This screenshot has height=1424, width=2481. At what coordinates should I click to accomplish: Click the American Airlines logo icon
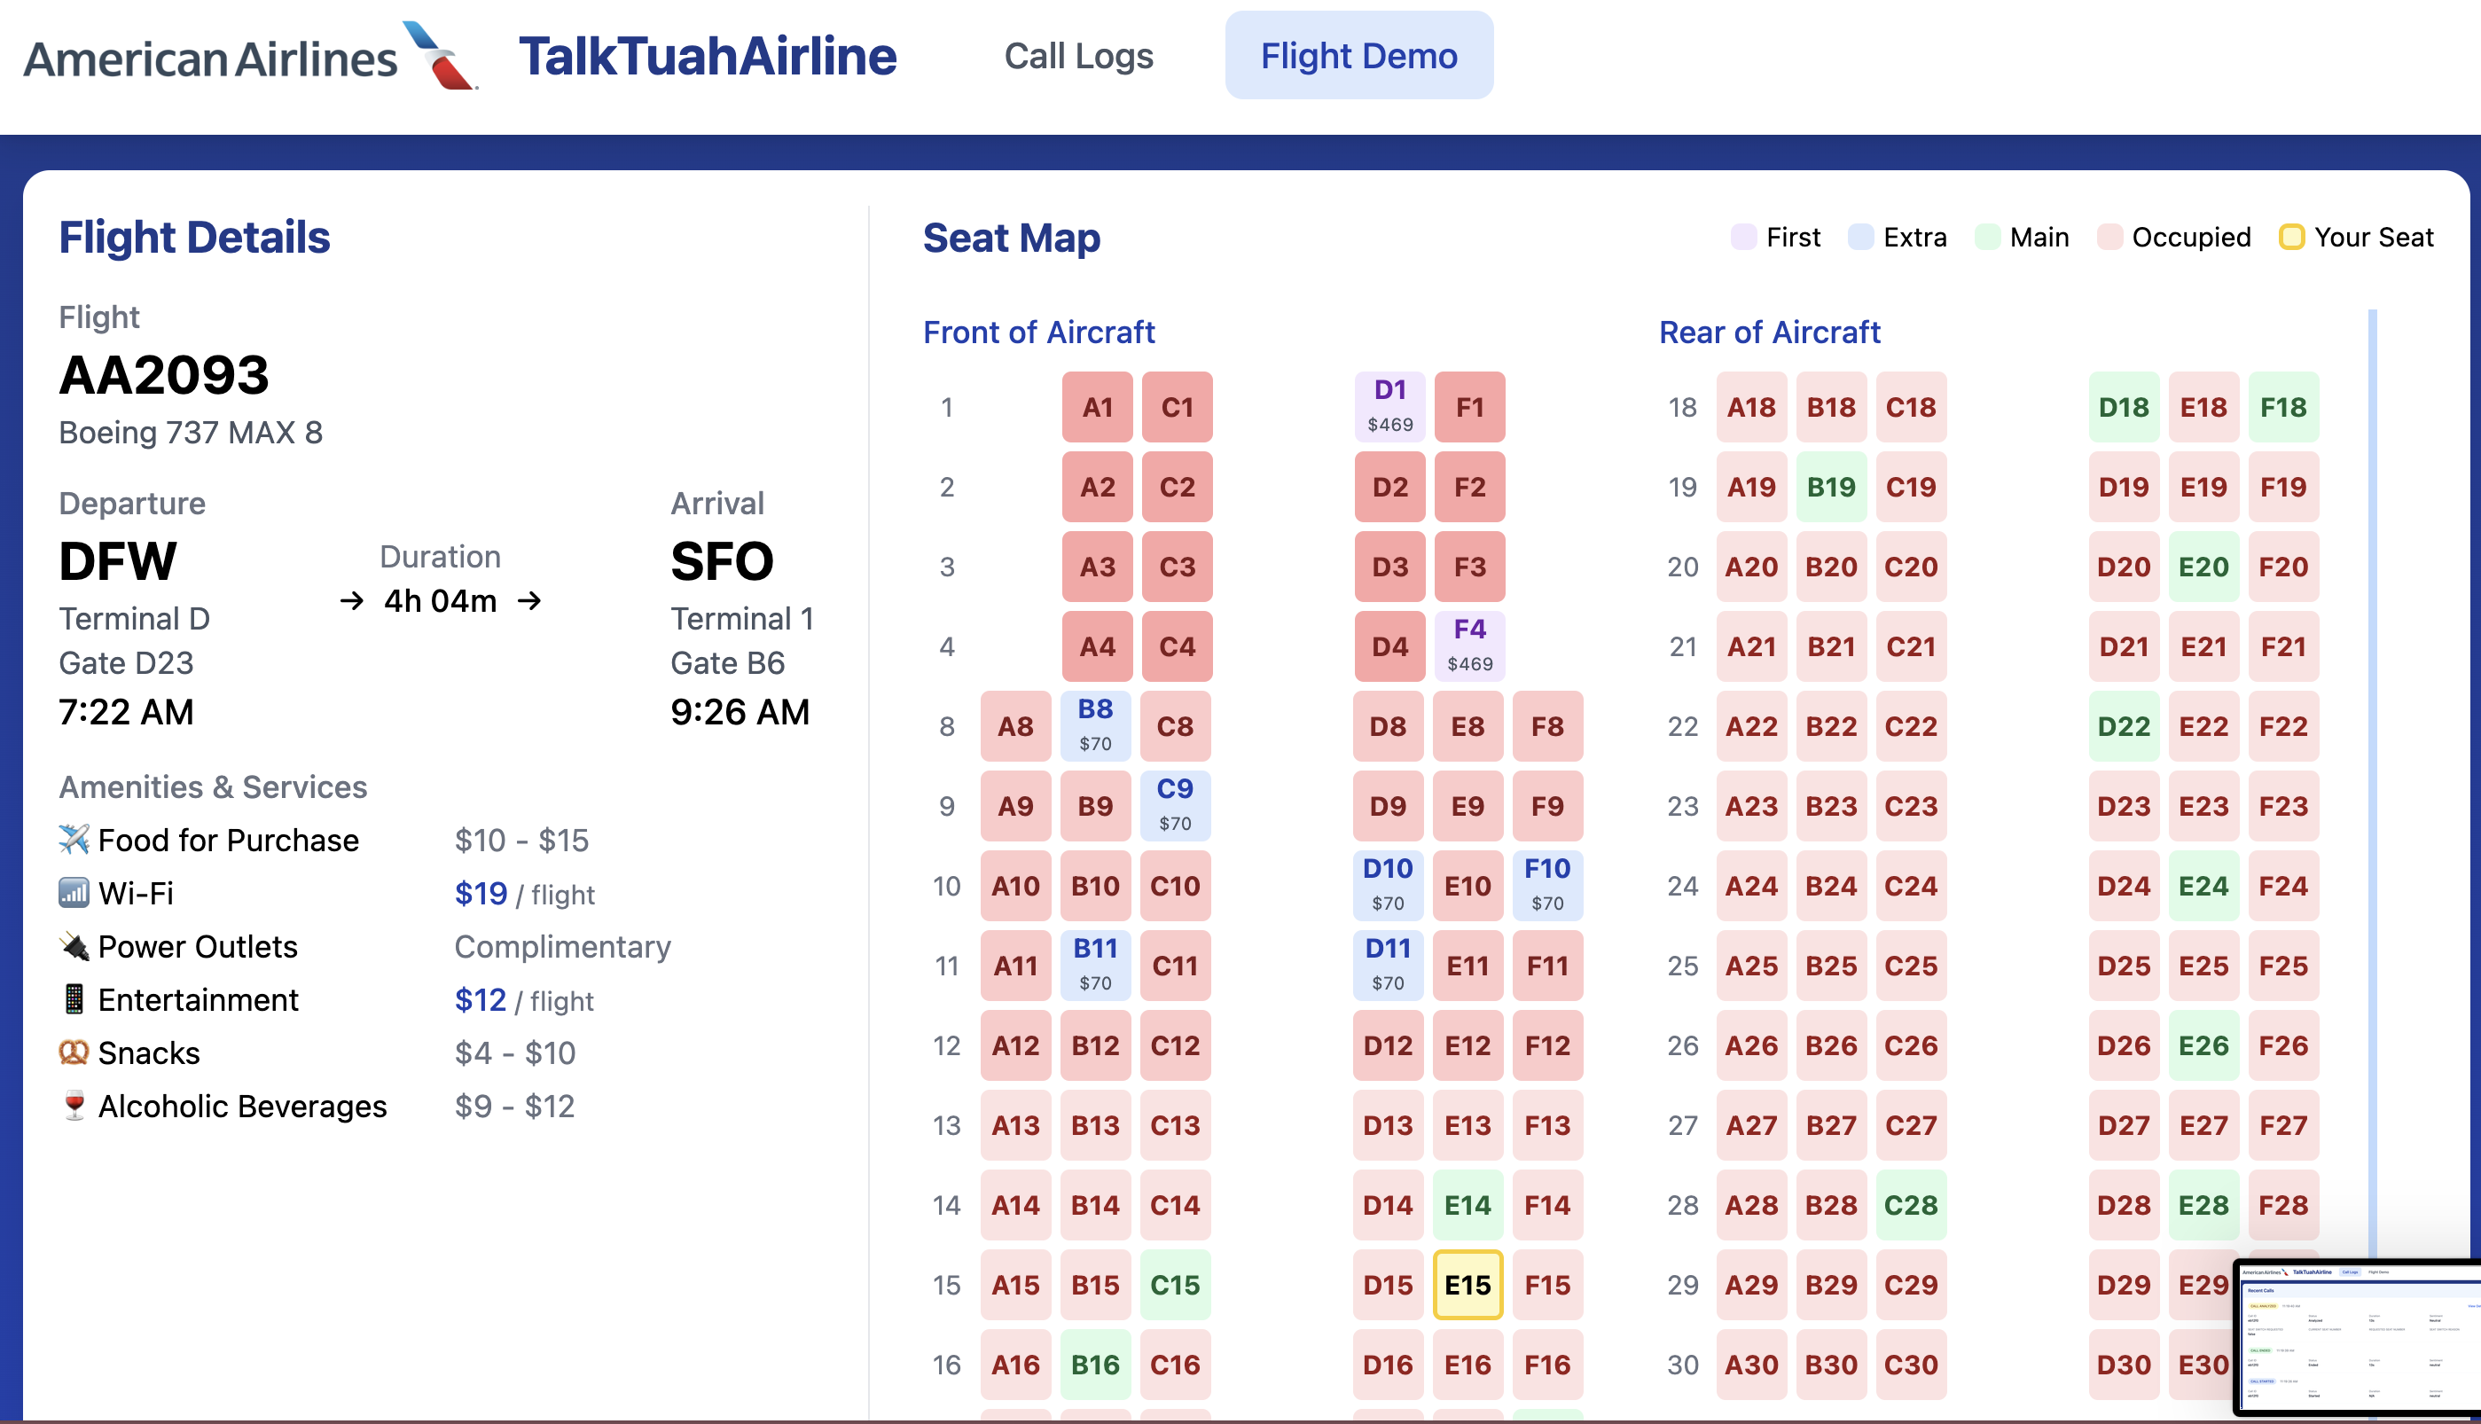pyautogui.click(x=439, y=56)
